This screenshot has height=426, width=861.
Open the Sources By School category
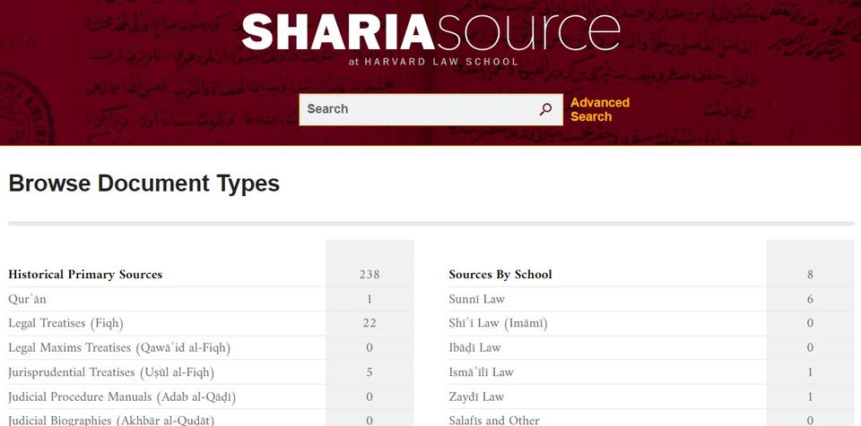pos(500,274)
